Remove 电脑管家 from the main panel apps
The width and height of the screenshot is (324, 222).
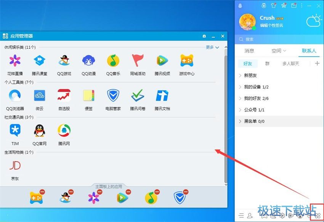pyautogui.click(x=186, y=192)
